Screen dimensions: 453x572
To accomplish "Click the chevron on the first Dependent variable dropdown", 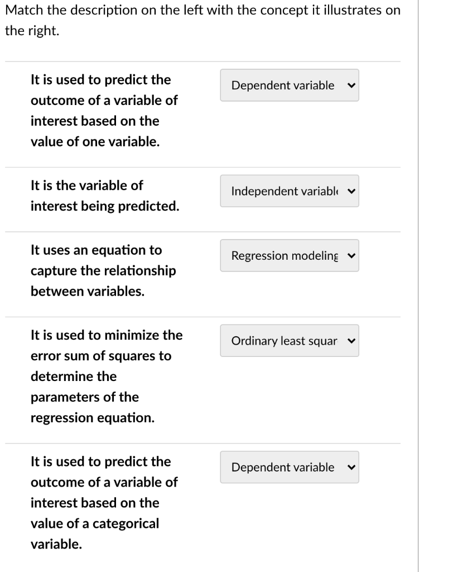I will pos(351,85).
